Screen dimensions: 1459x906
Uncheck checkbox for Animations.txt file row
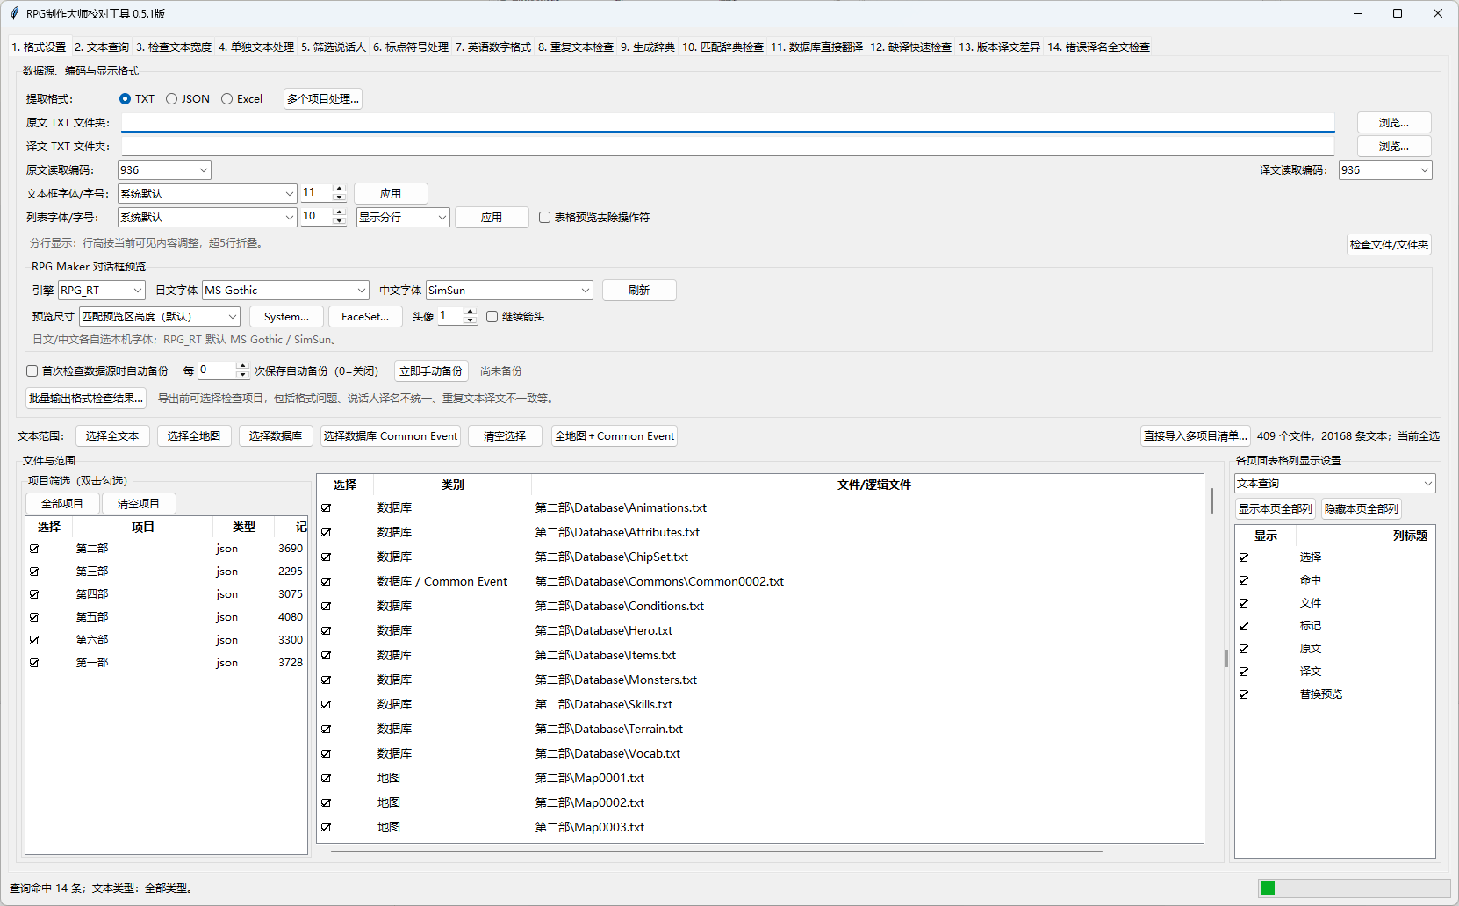pyautogui.click(x=326, y=508)
